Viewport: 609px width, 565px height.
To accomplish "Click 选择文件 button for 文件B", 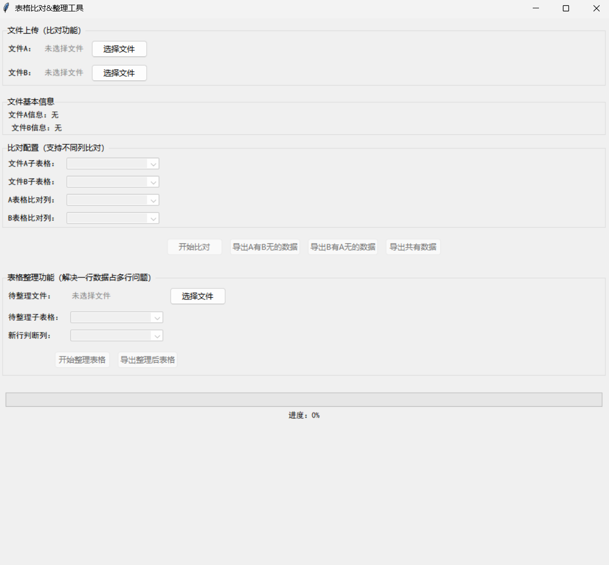I will 119,73.
